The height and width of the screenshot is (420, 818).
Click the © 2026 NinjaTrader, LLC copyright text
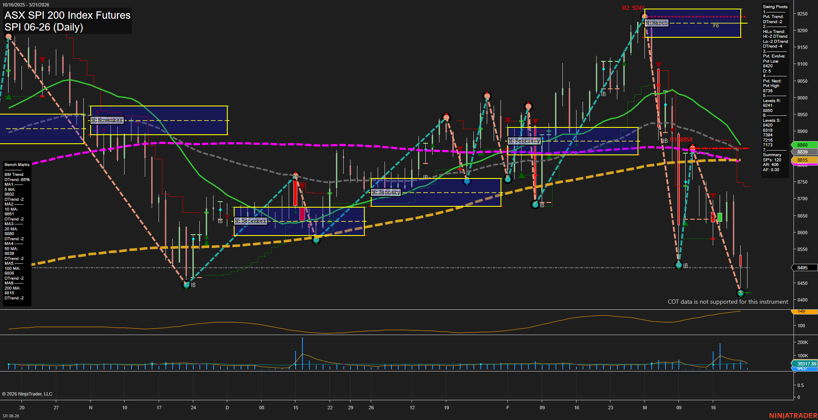tap(27, 394)
